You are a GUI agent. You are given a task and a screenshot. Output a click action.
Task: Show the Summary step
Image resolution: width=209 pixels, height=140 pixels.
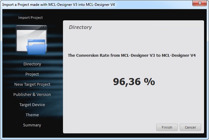coord(32,125)
